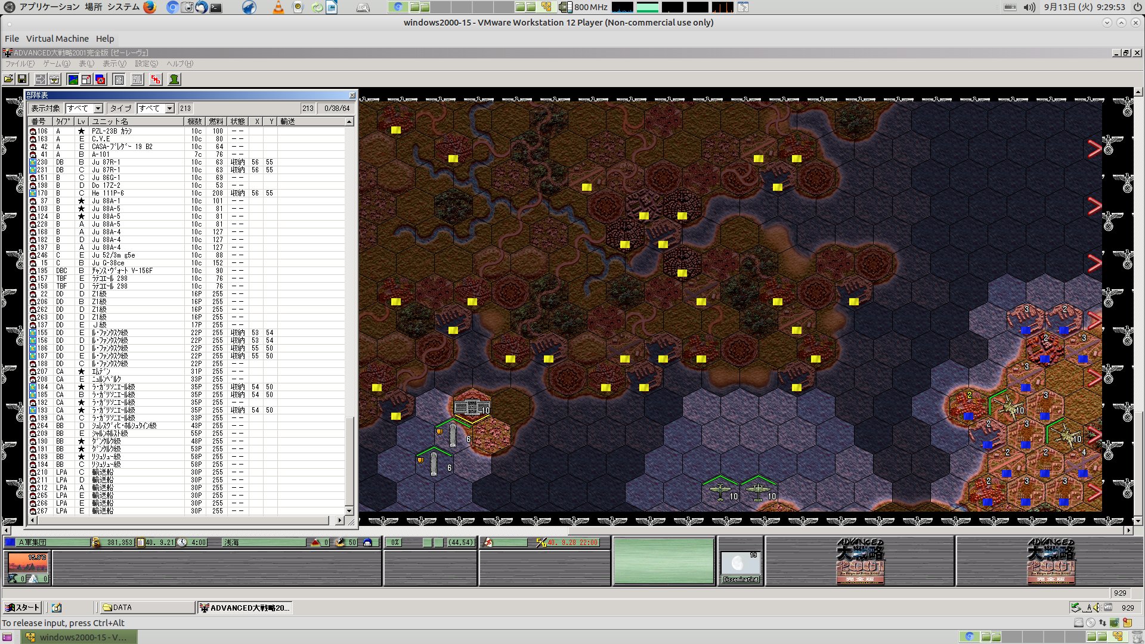This screenshot has height=644, width=1145.
Task: Click the harbor building hex on map
Action: point(472,408)
